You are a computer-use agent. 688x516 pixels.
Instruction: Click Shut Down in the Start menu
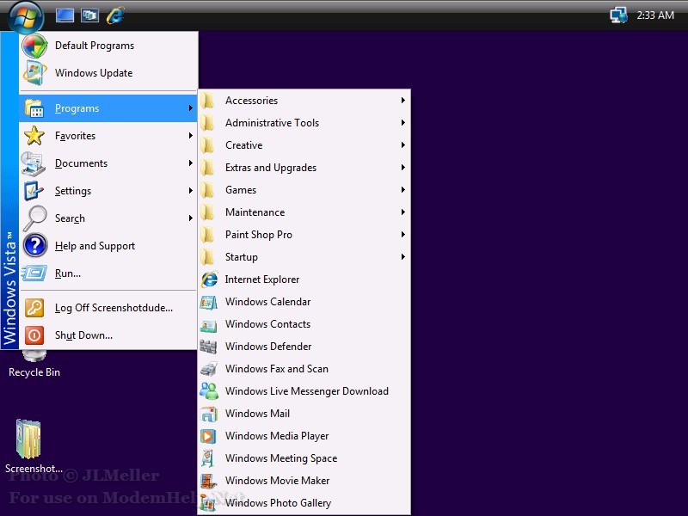[83, 335]
